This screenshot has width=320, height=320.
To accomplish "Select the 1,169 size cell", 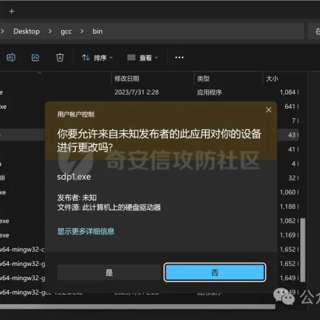I will (x=288, y=235).
